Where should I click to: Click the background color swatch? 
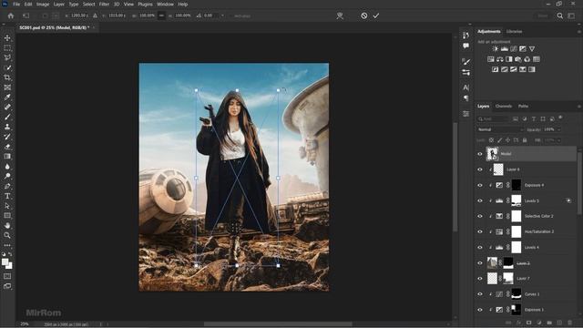(9, 265)
